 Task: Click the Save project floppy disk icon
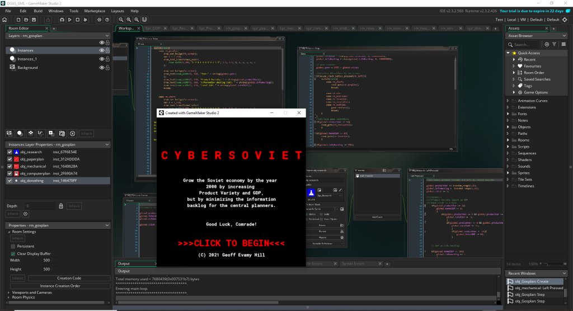coord(32,20)
